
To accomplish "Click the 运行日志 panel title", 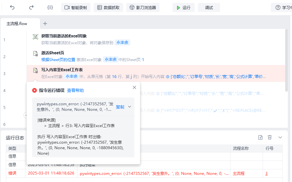I will click(x=15, y=138).
